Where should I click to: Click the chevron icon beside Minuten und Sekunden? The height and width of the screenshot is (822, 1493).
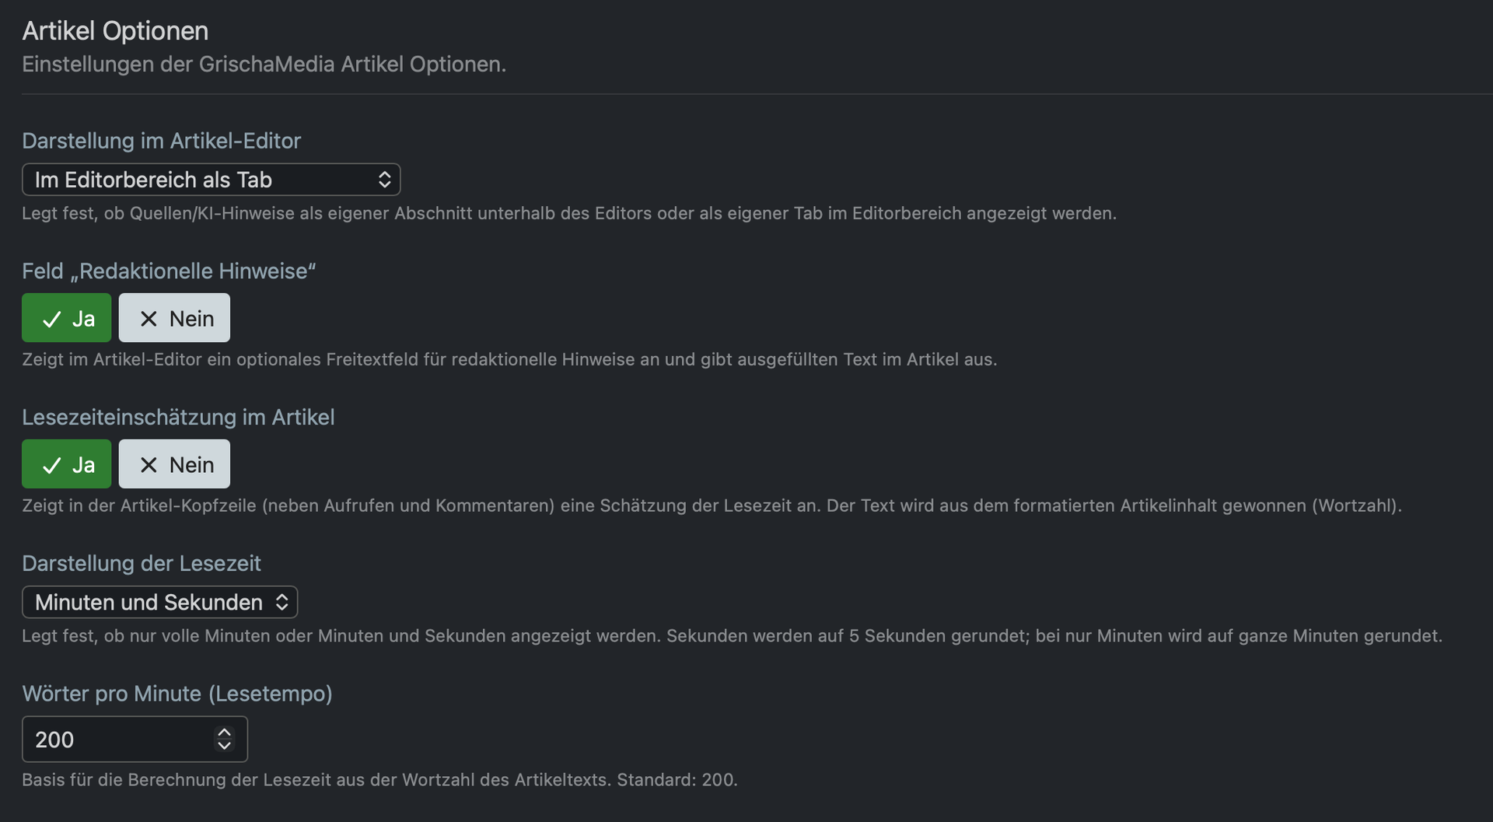[281, 602]
